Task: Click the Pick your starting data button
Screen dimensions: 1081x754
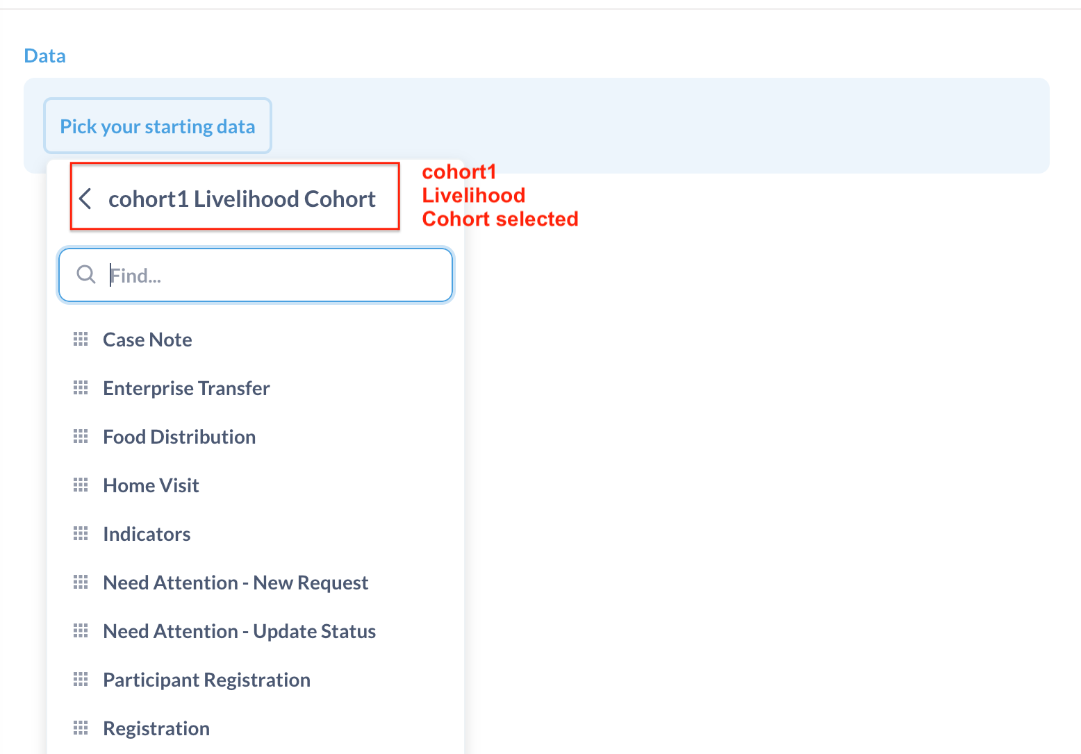Action: point(157,126)
